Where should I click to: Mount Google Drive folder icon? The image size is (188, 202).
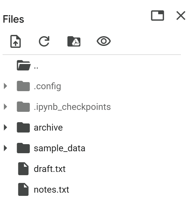point(74,41)
